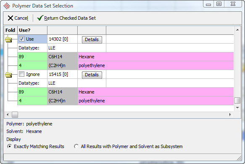Select All Results with Polymer and Solvent option
This screenshot has width=245, height=164.
(76, 146)
